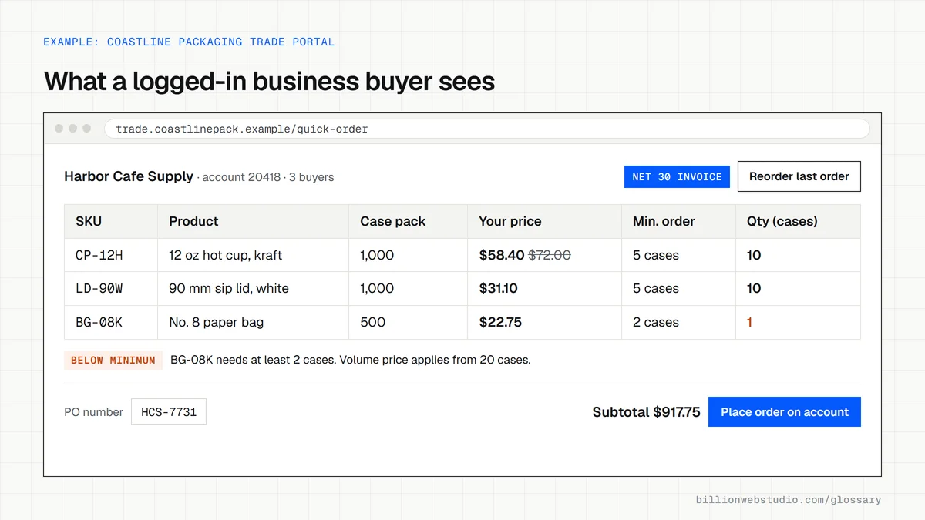Click the Case pack column header

pyautogui.click(x=409, y=221)
